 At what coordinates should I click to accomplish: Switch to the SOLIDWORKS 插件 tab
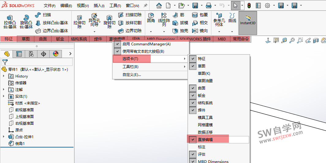[x=195, y=39]
